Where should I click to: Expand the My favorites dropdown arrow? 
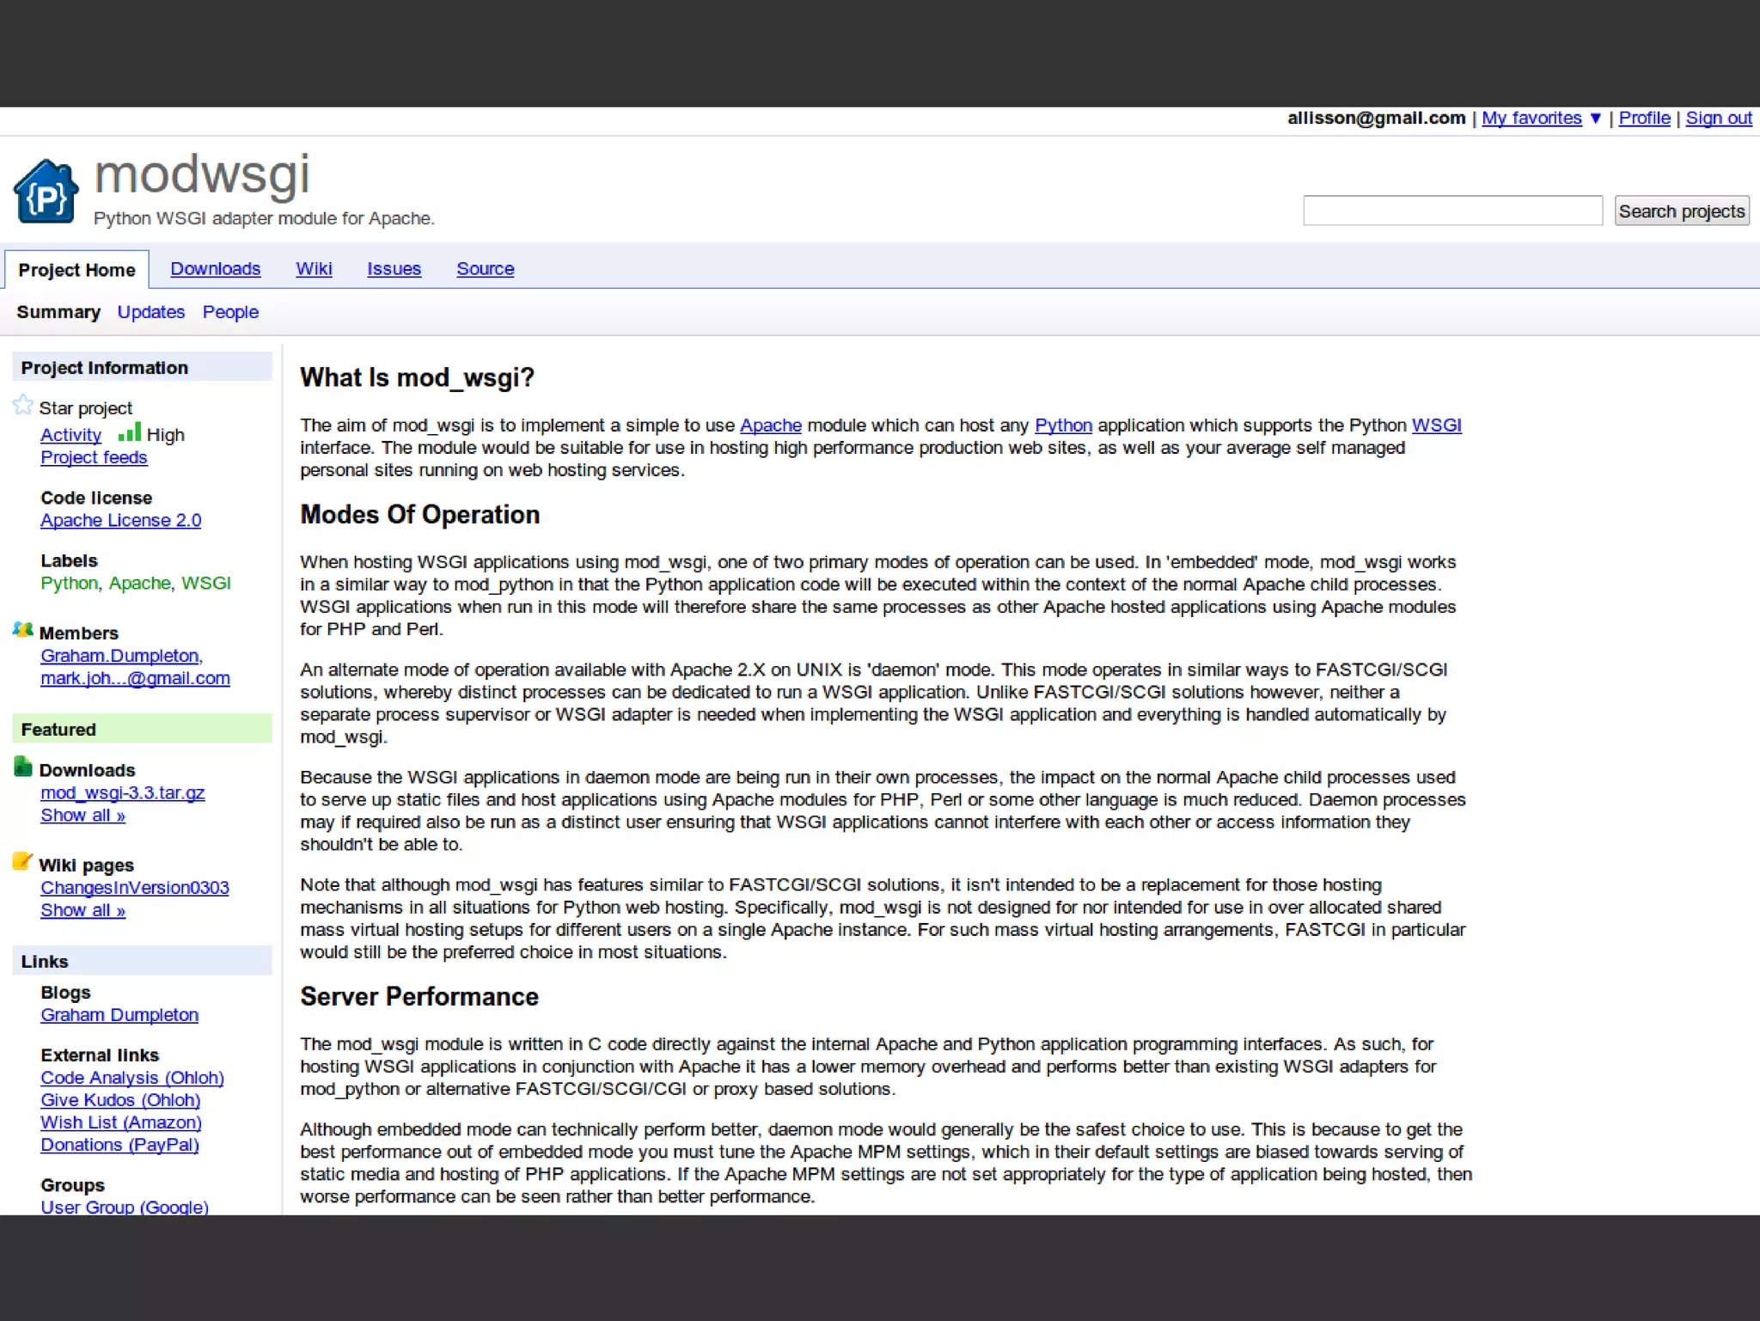[1595, 119]
